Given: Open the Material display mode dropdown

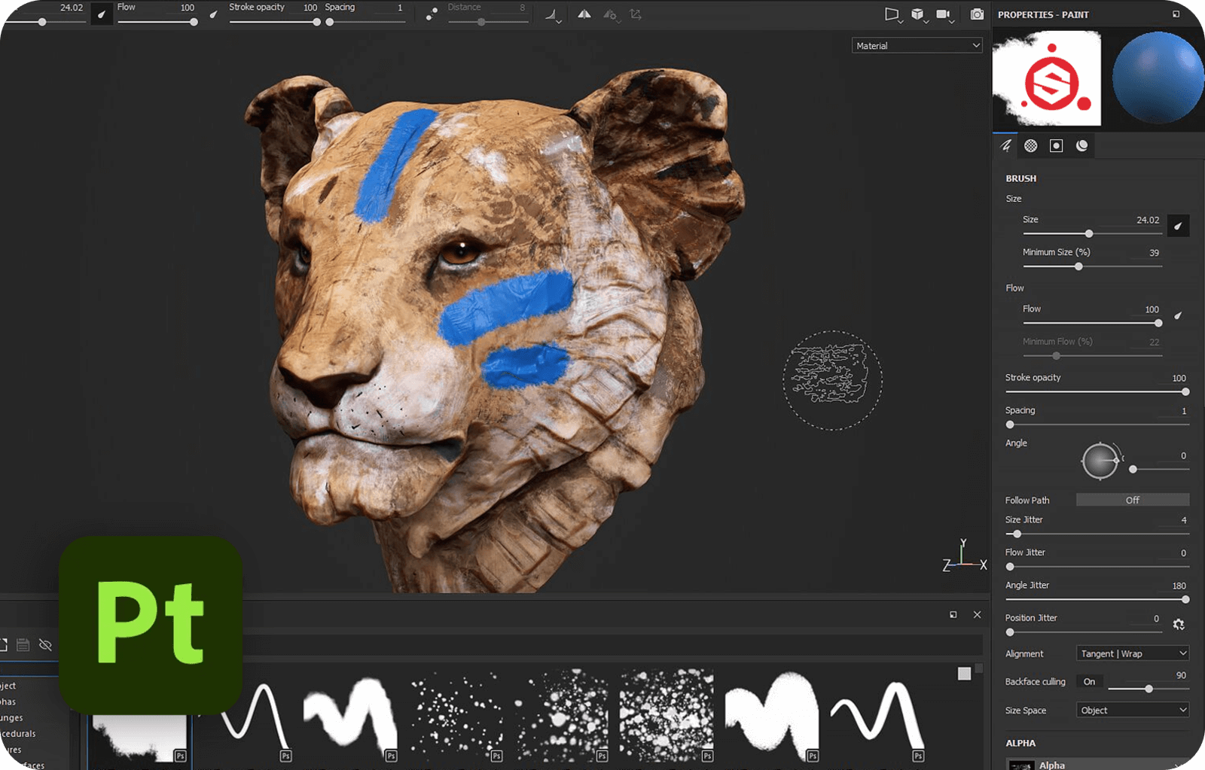Looking at the screenshot, I should tap(917, 46).
